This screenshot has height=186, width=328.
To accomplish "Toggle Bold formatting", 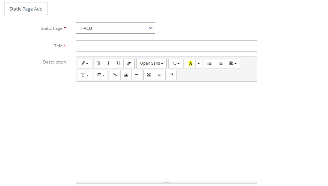I will 99,63.
